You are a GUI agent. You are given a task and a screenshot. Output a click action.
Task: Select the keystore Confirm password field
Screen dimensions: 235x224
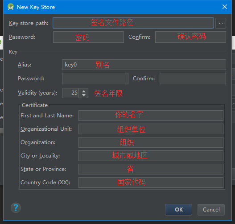[190, 37]
